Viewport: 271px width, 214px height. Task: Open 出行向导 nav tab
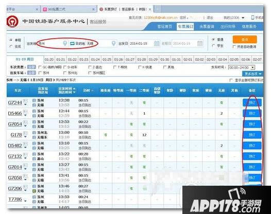click(x=228, y=27)
